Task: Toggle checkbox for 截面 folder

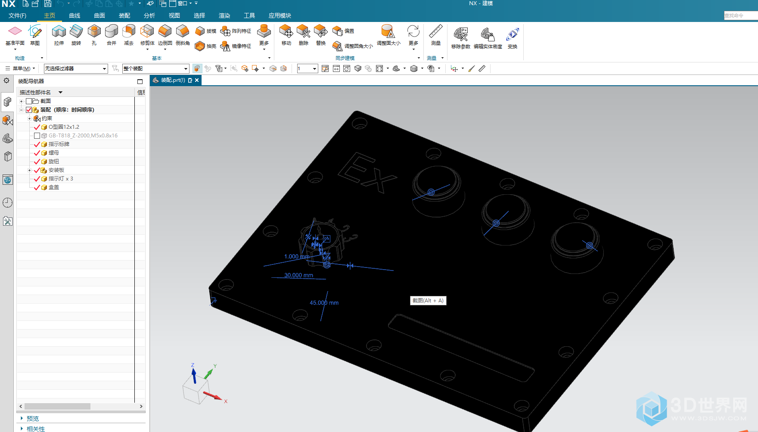Action: pyautogui.click(x=29, y=101)
